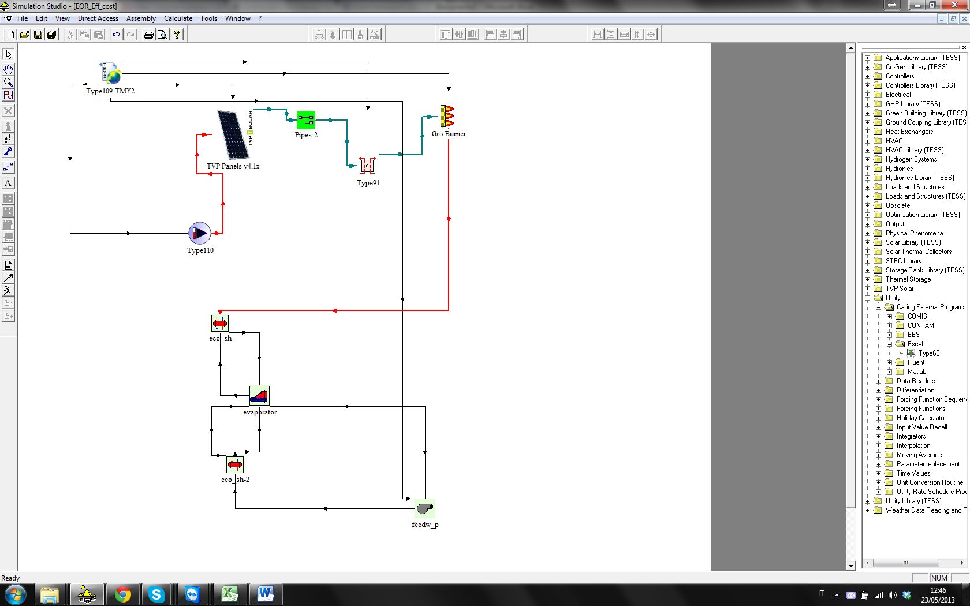Select the Type110 pump component
Viewport: 970px width, 606px height.
[200, 233]
